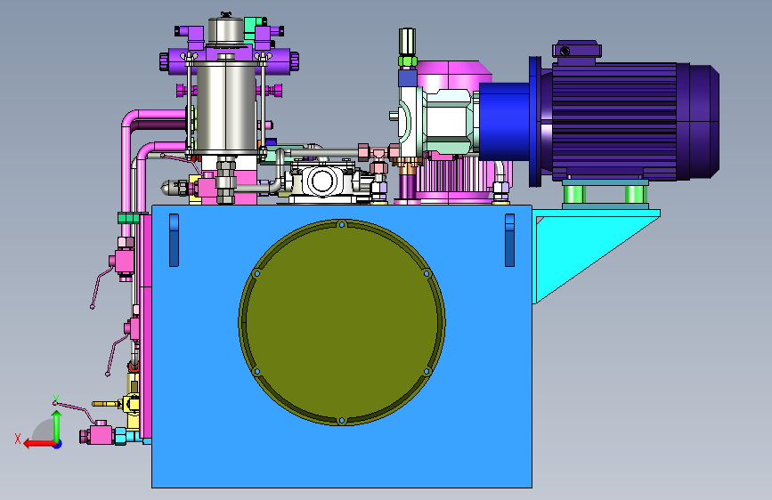Screen dimensions: 772x500
Task: Select the blue bell housing beside the motor
Action: pyautogui.click(x=505, y=122)
